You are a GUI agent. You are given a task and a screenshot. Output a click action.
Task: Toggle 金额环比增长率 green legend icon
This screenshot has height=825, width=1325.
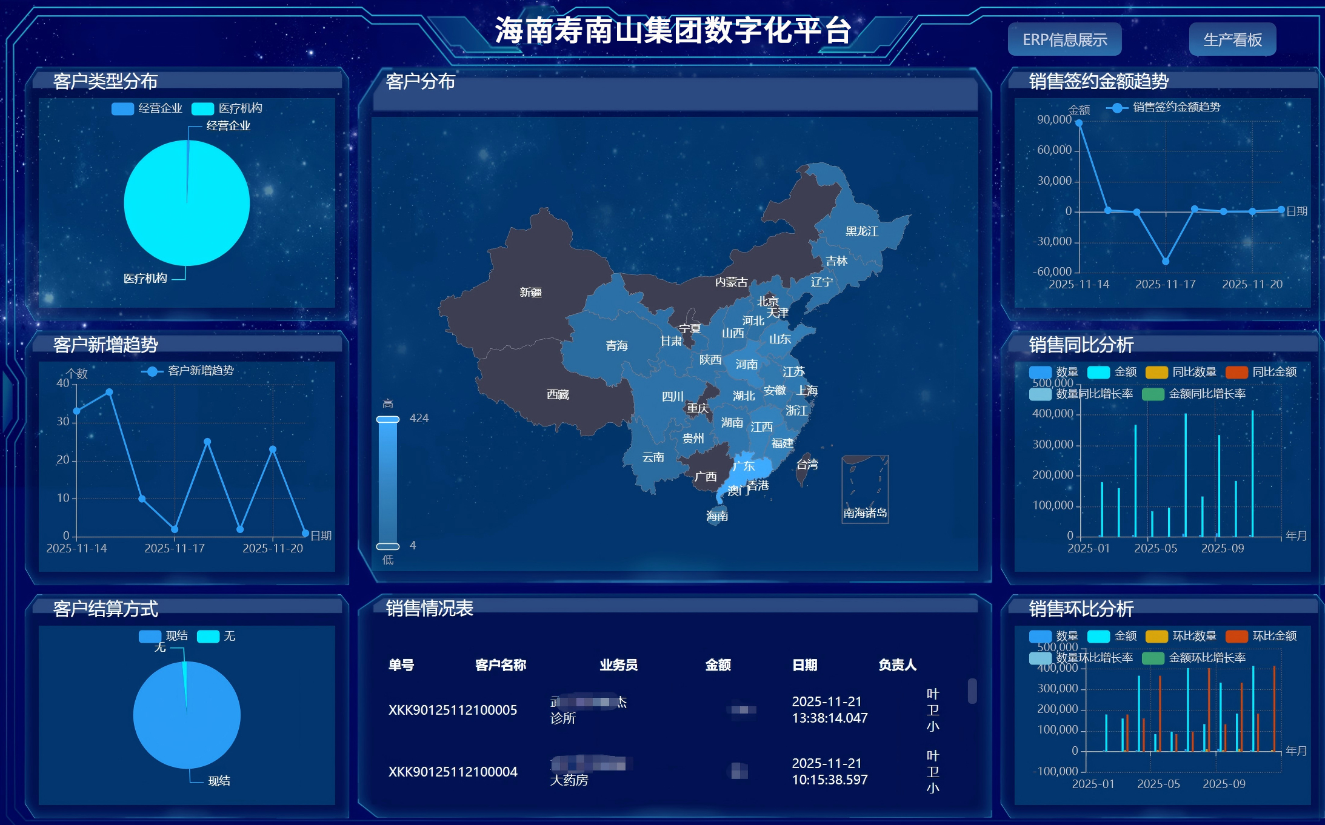click(1153, 658)
